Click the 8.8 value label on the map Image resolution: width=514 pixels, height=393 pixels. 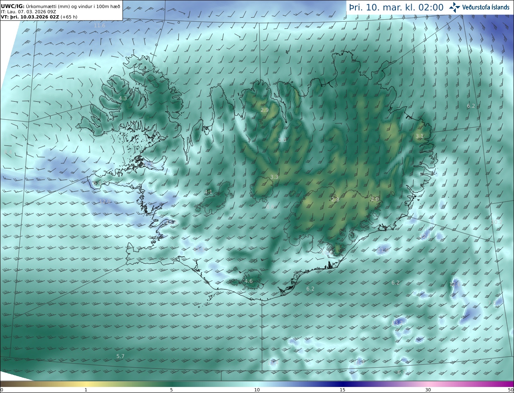282,140
